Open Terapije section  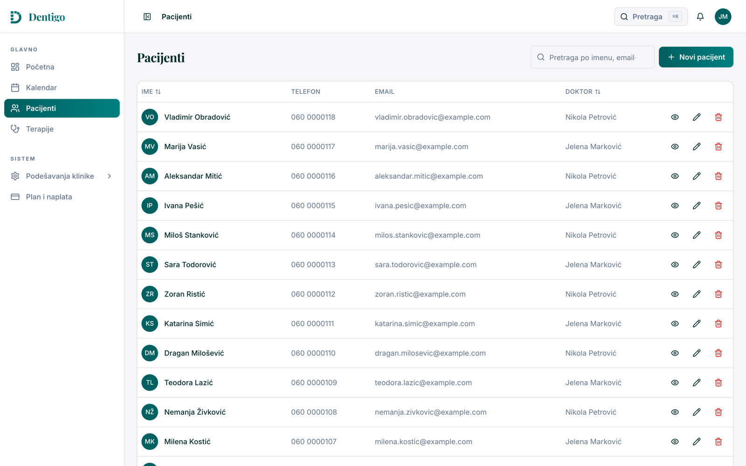pos(62,129)
